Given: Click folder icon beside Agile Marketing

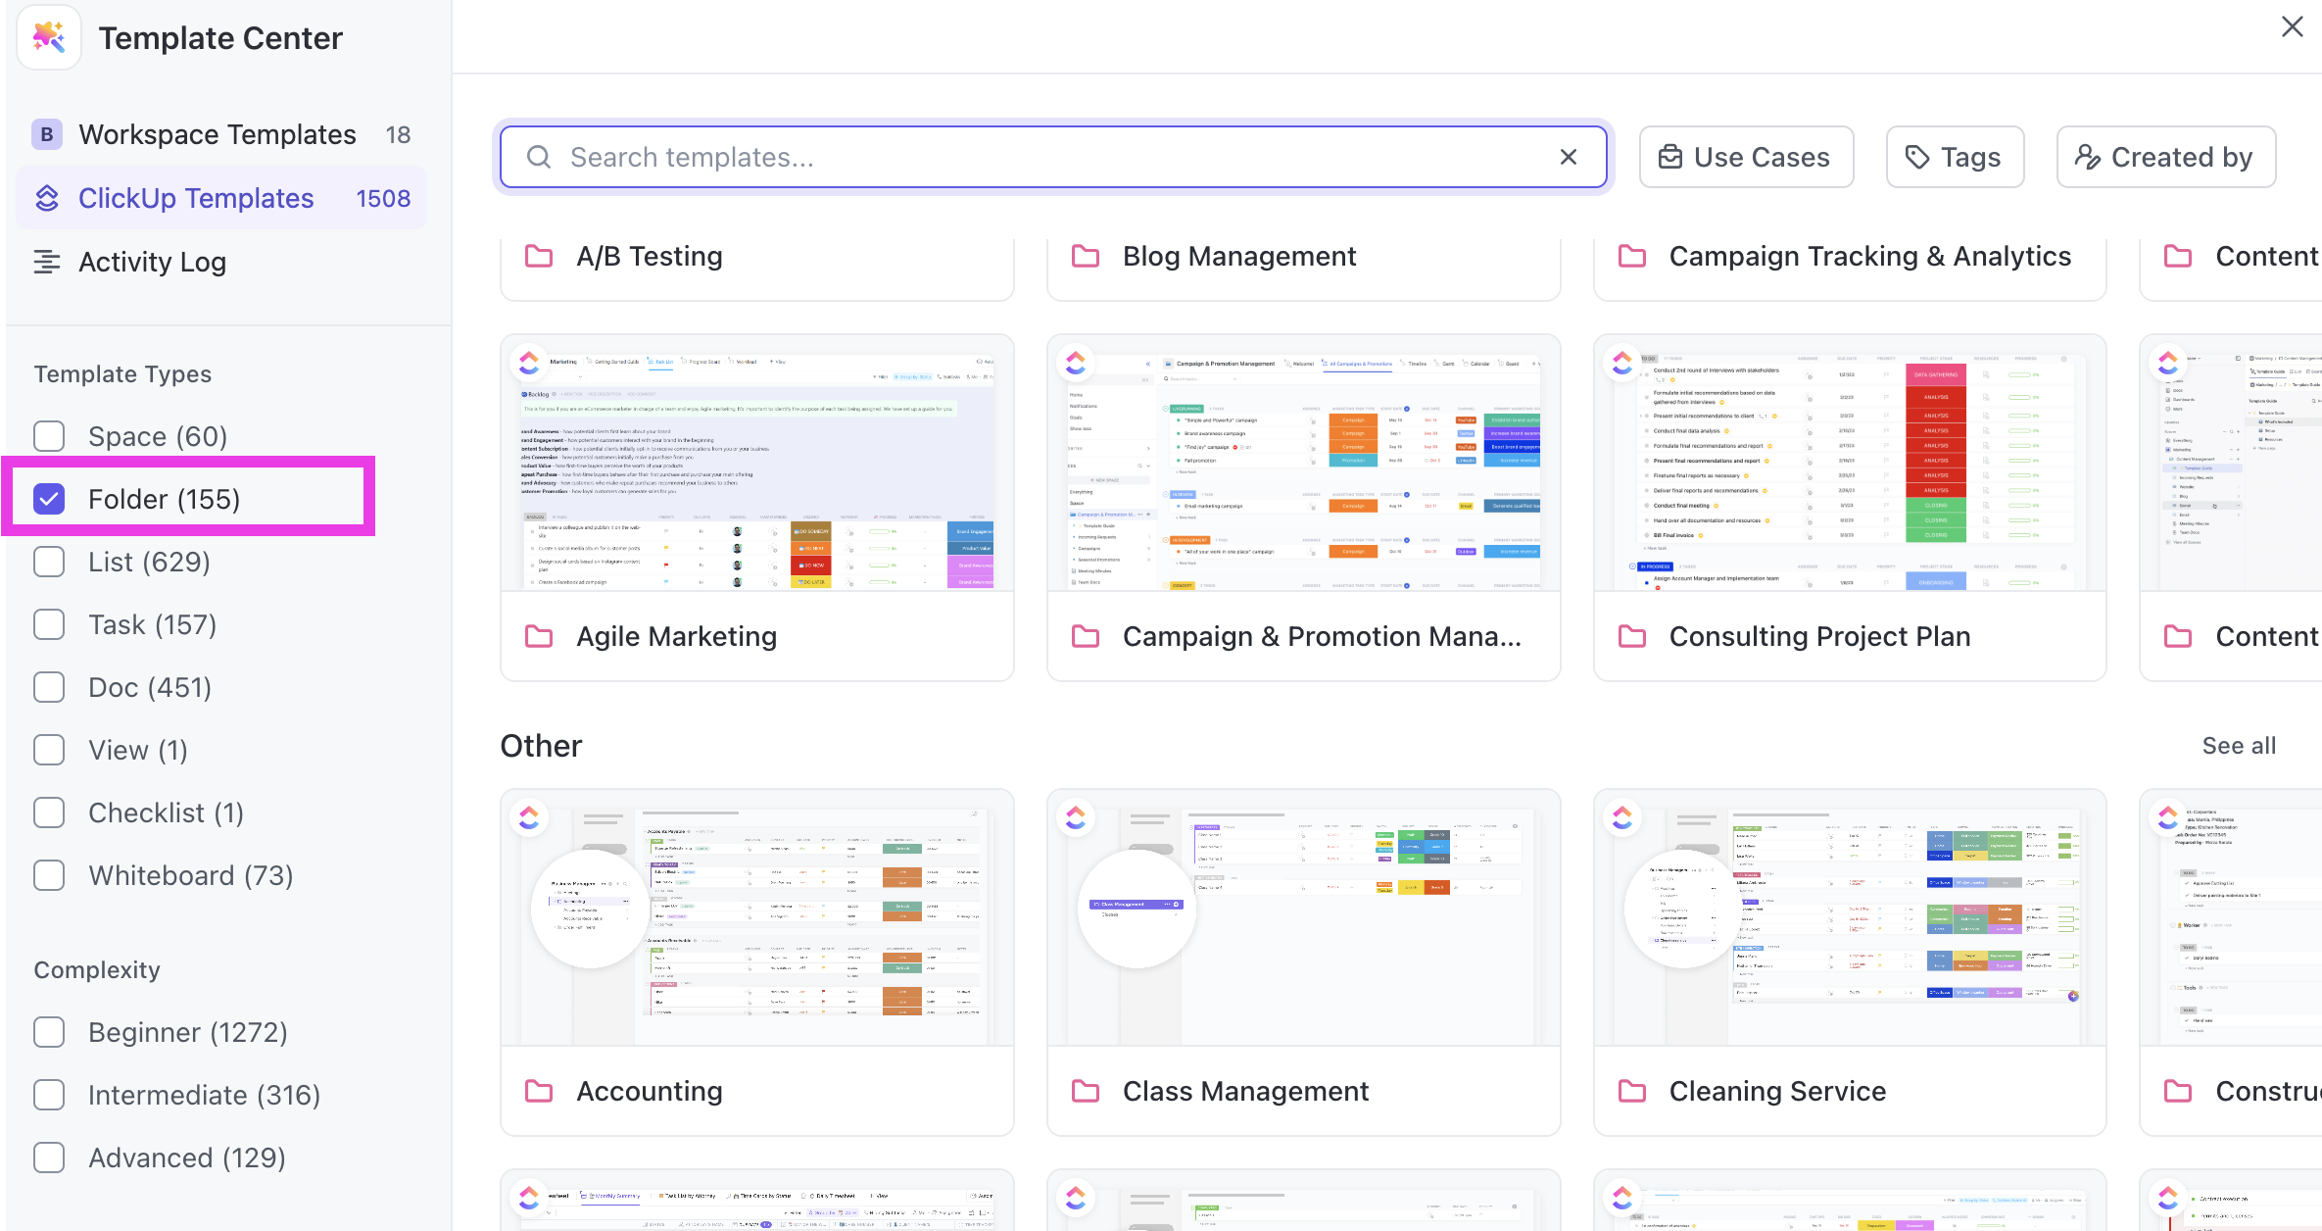Looking at the screenshot, I should (539, 636).
